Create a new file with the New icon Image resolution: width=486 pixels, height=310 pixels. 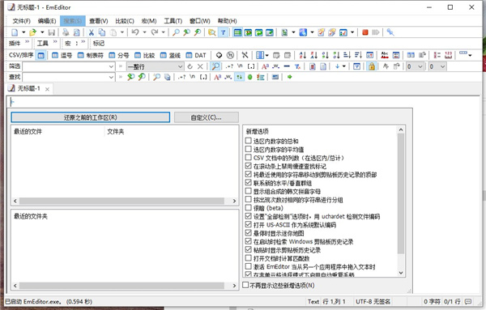(x=15, y=32)
